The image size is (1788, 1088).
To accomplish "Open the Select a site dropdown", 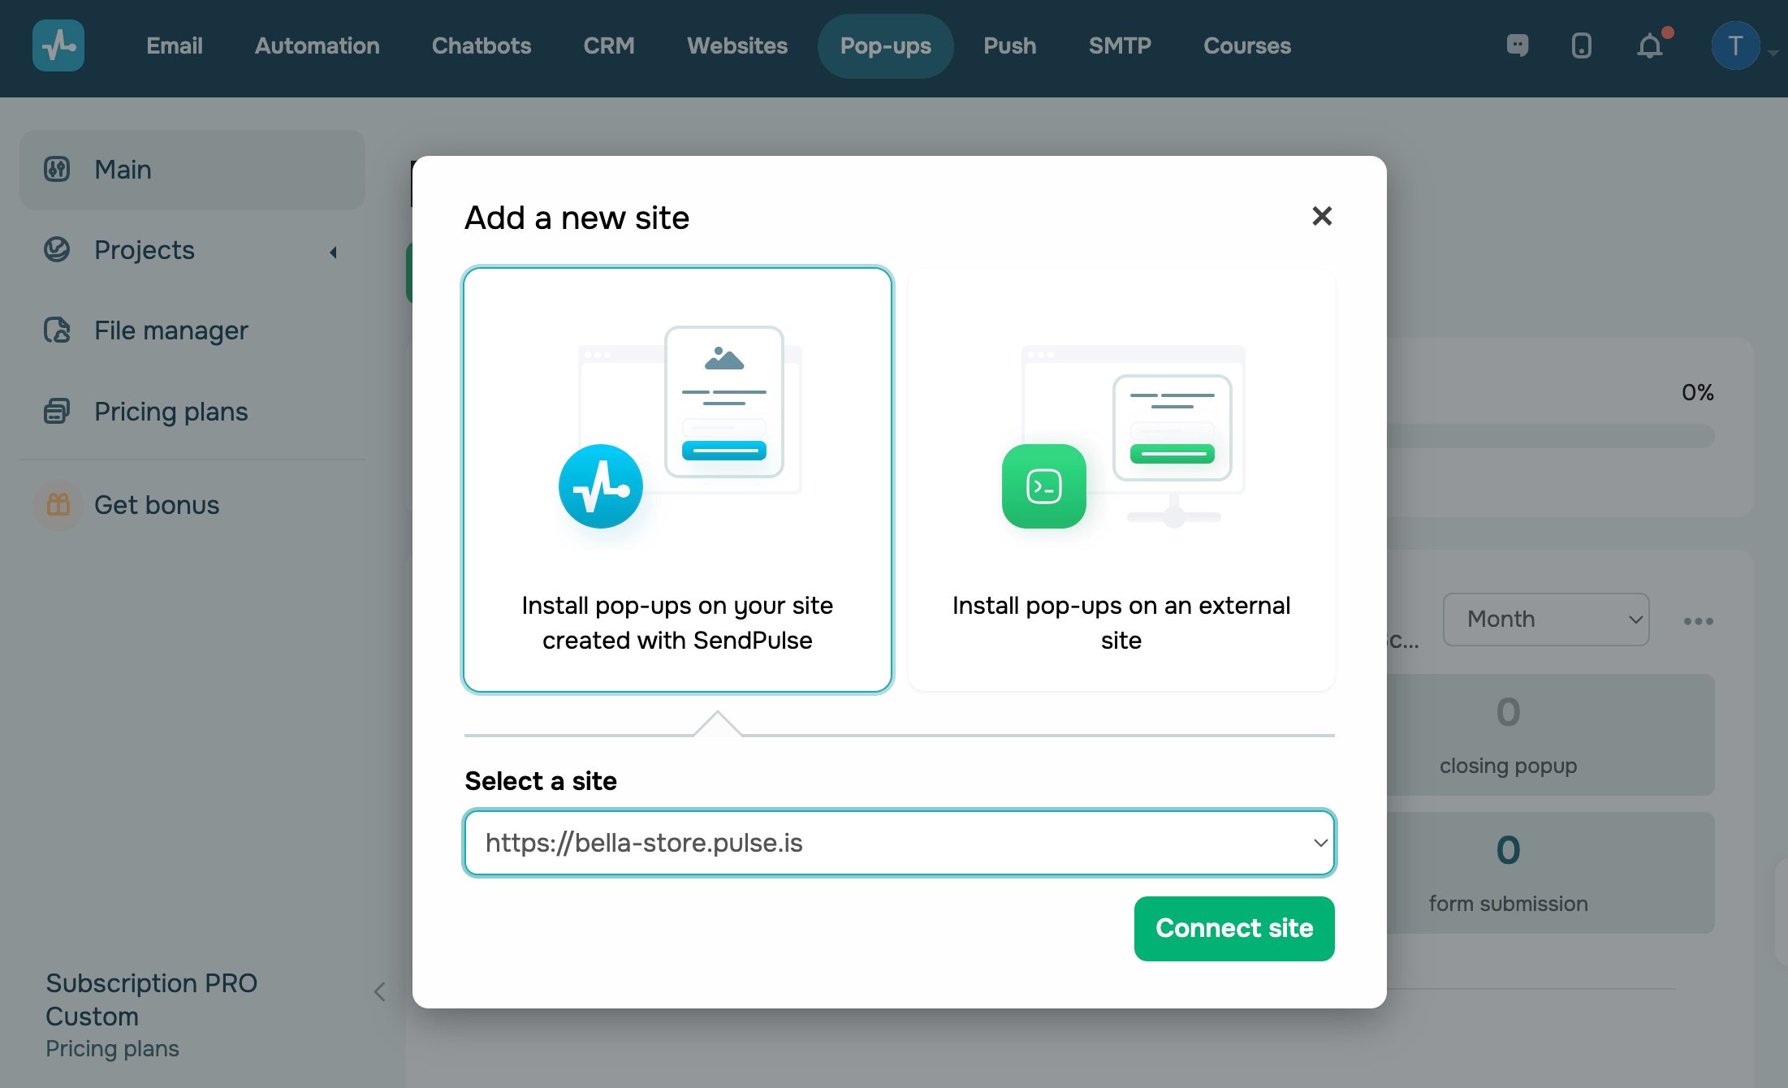I will [899, 843].
